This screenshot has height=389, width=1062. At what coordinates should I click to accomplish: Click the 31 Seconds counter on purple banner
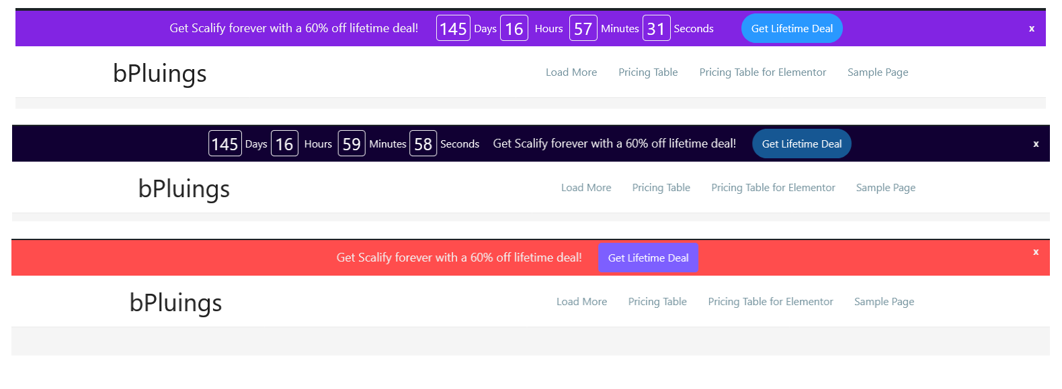click(656, 28)
